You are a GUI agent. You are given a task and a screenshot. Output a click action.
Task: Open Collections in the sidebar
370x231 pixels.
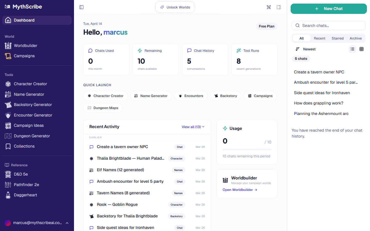tap(24, 146)
